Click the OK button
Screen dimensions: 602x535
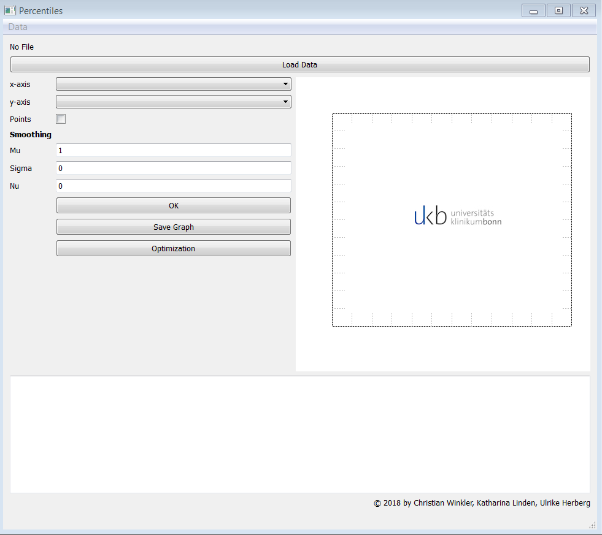[x=174, y=205]
